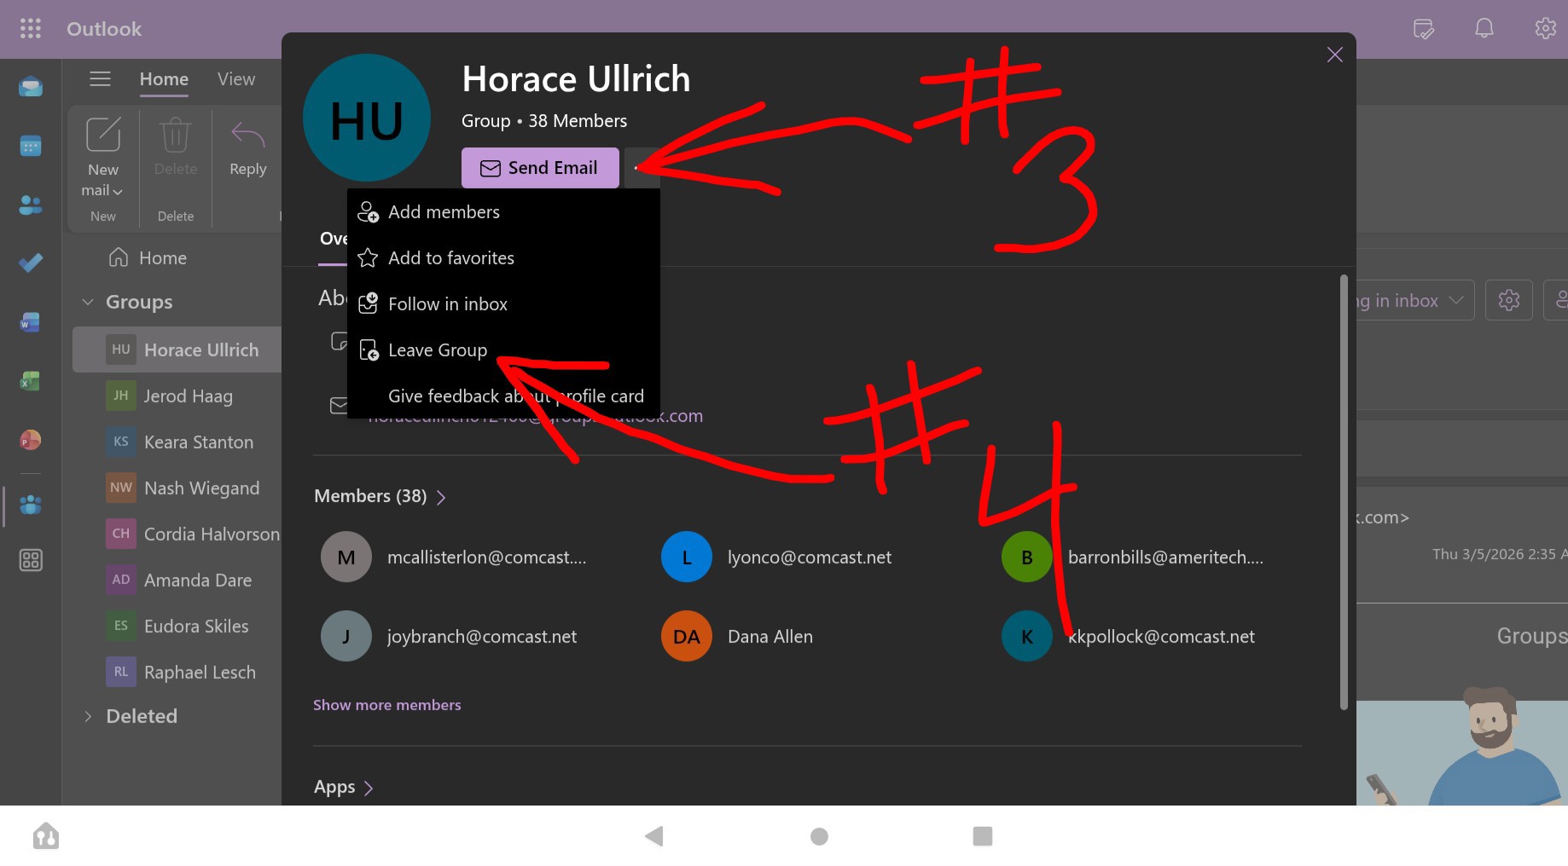Open Word app icon in rail

point(31,322)
